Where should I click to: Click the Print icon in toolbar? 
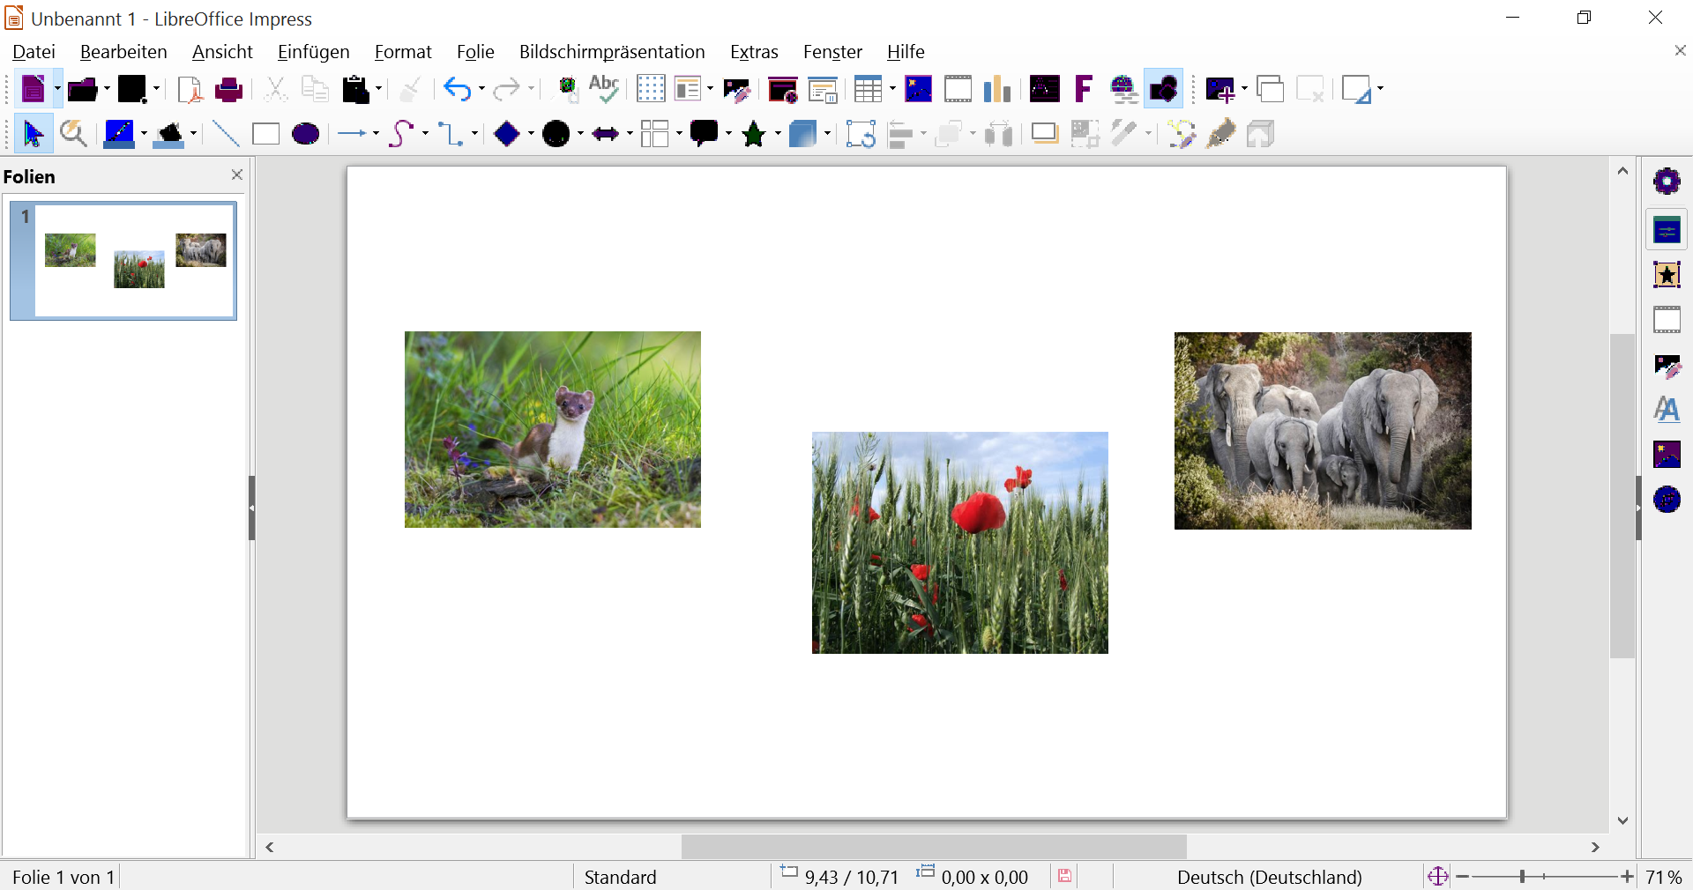(228, 89)
